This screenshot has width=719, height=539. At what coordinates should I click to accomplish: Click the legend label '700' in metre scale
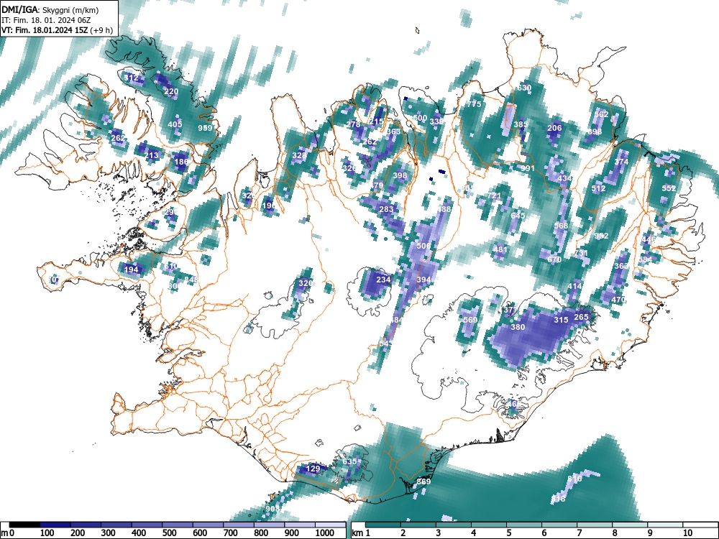click(x=231, y=533)
